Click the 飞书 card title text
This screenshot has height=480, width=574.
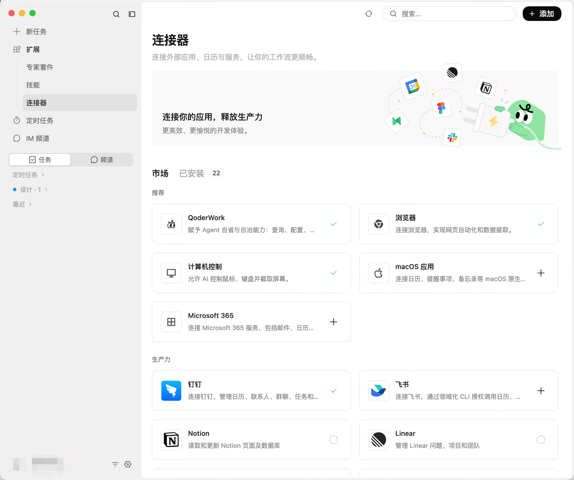coord(402,384)
